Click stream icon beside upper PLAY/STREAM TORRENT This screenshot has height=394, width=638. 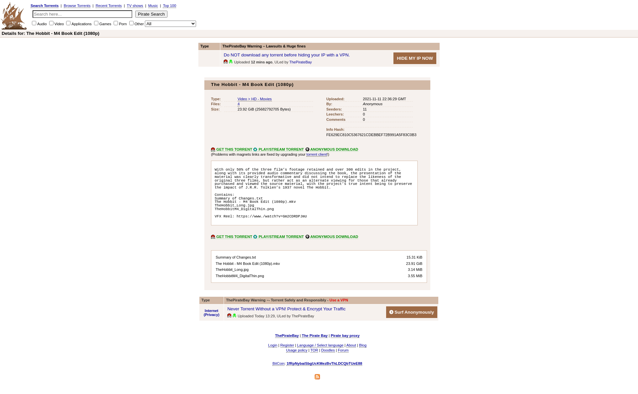click(x=255, y=150)
